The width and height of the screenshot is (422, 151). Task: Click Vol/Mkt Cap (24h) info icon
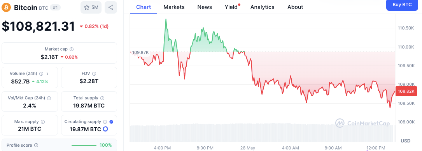49,98
